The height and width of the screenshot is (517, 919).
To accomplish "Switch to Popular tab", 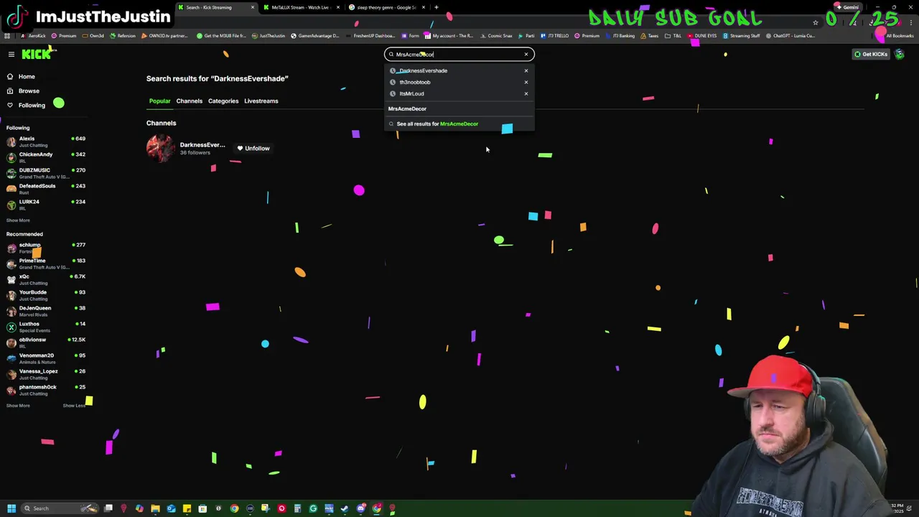I will 159,101.
